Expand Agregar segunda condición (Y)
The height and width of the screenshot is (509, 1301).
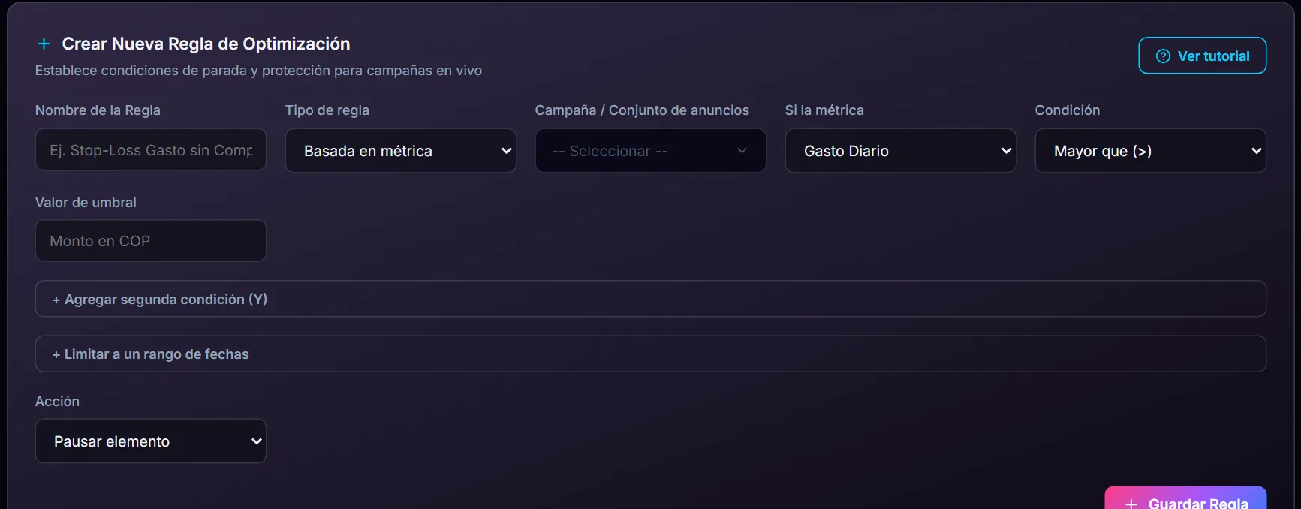pos(650,299)
